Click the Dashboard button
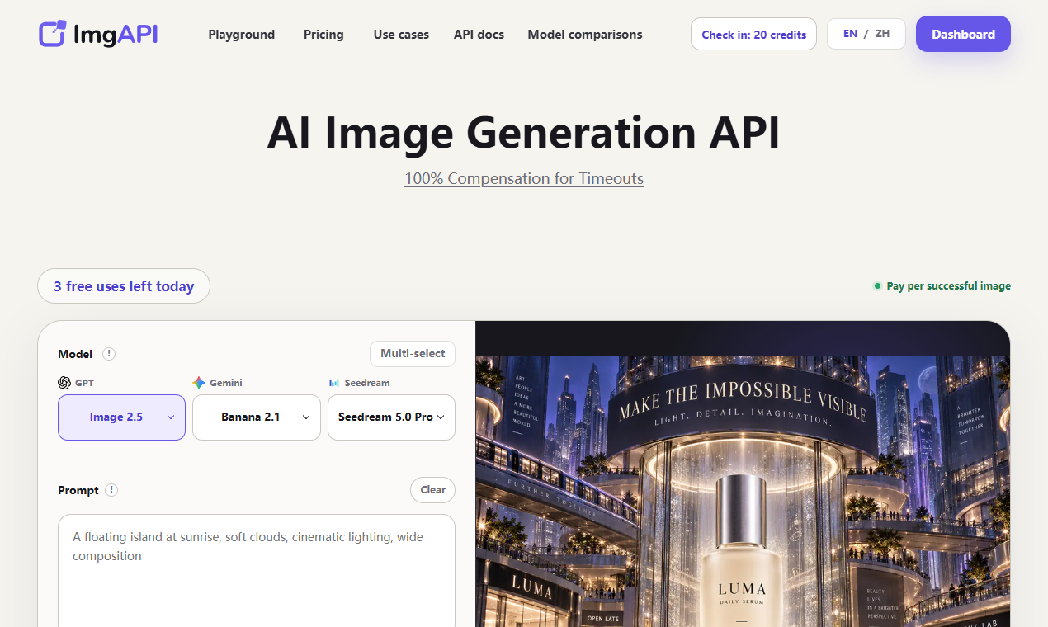1048x627 pixels. point(963,34)
